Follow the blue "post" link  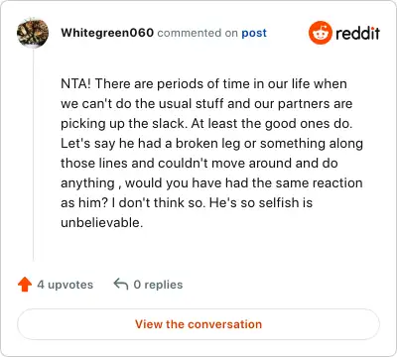(x=254, y=33)
